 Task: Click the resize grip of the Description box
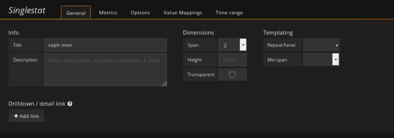[165, 84]
